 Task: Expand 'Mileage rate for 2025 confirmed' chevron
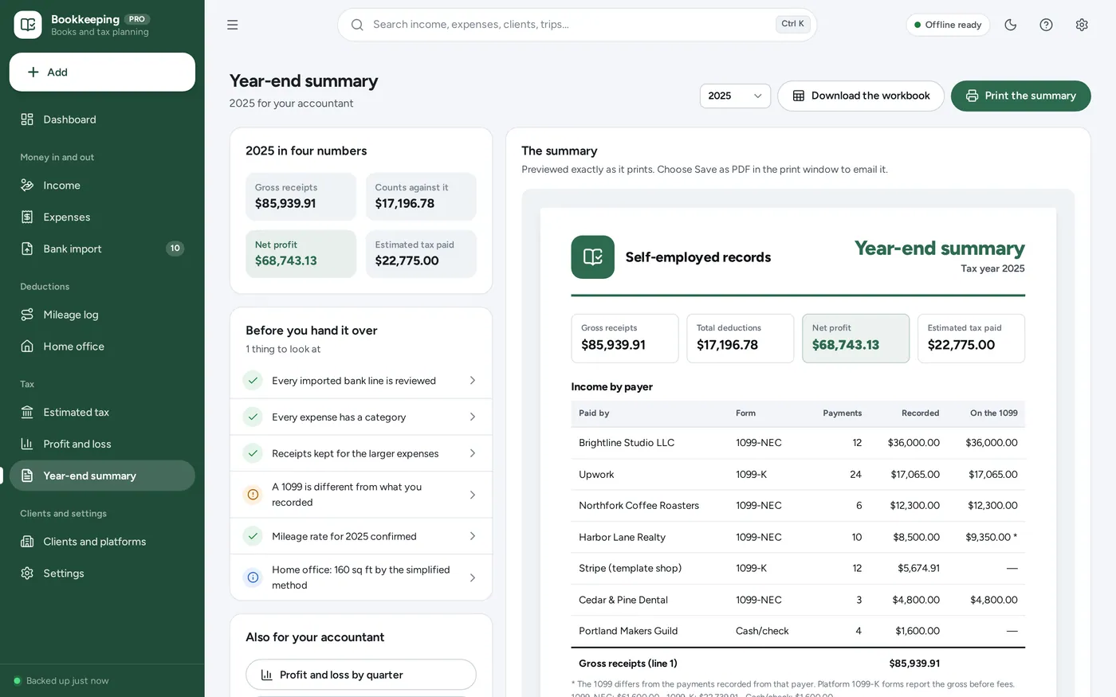point(473,536)
